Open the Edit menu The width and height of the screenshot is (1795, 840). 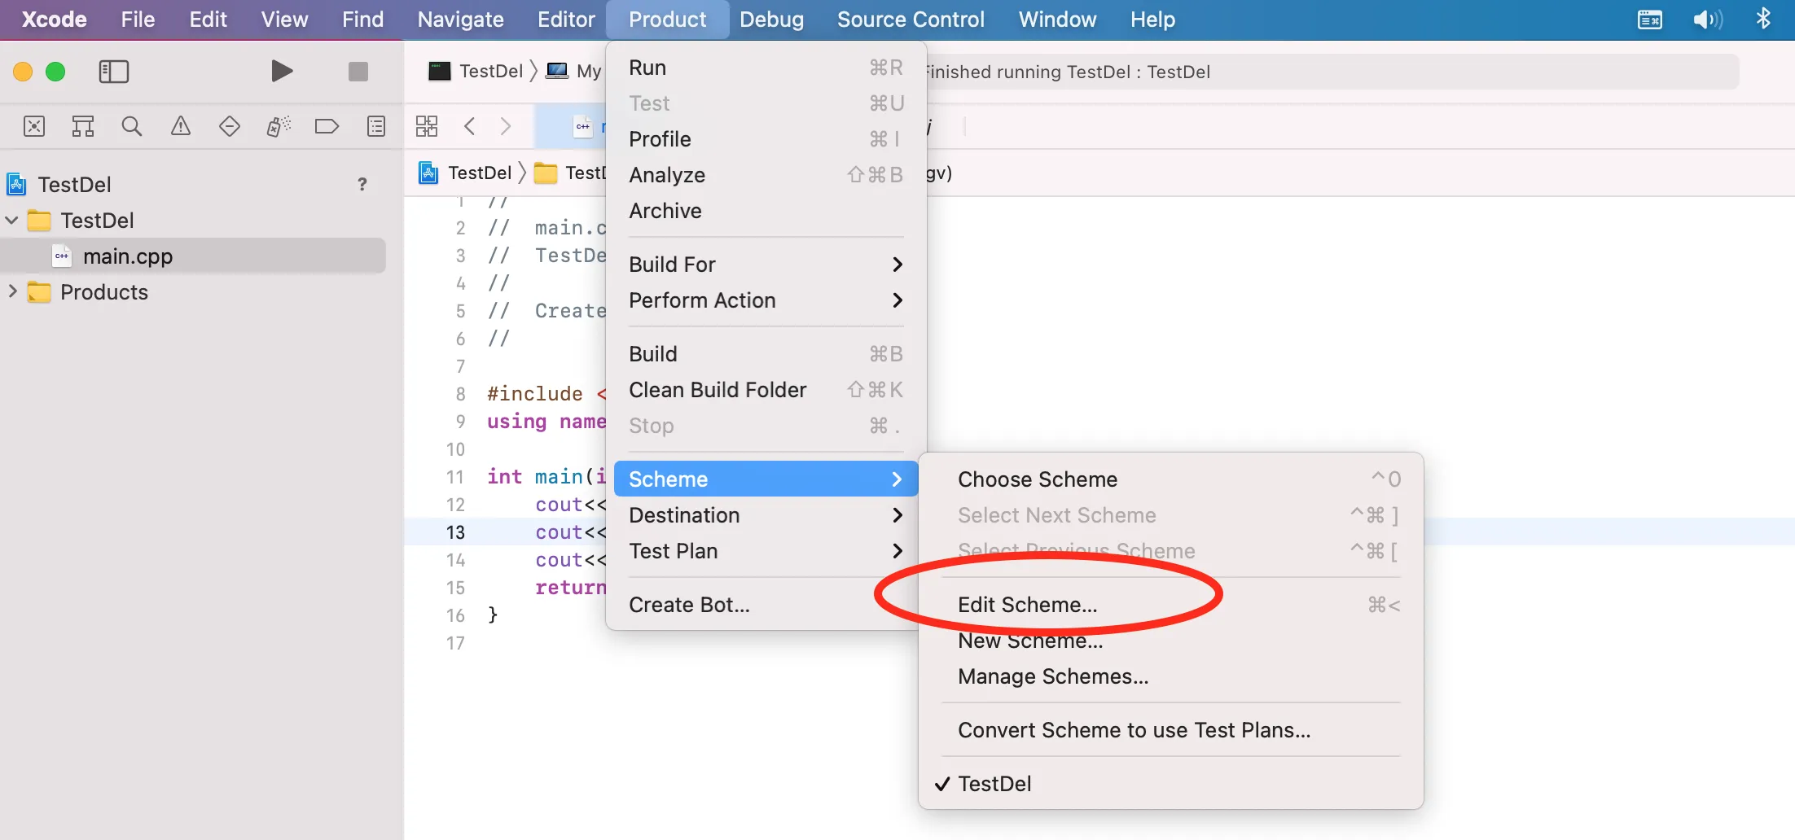[x=208, y=20]
